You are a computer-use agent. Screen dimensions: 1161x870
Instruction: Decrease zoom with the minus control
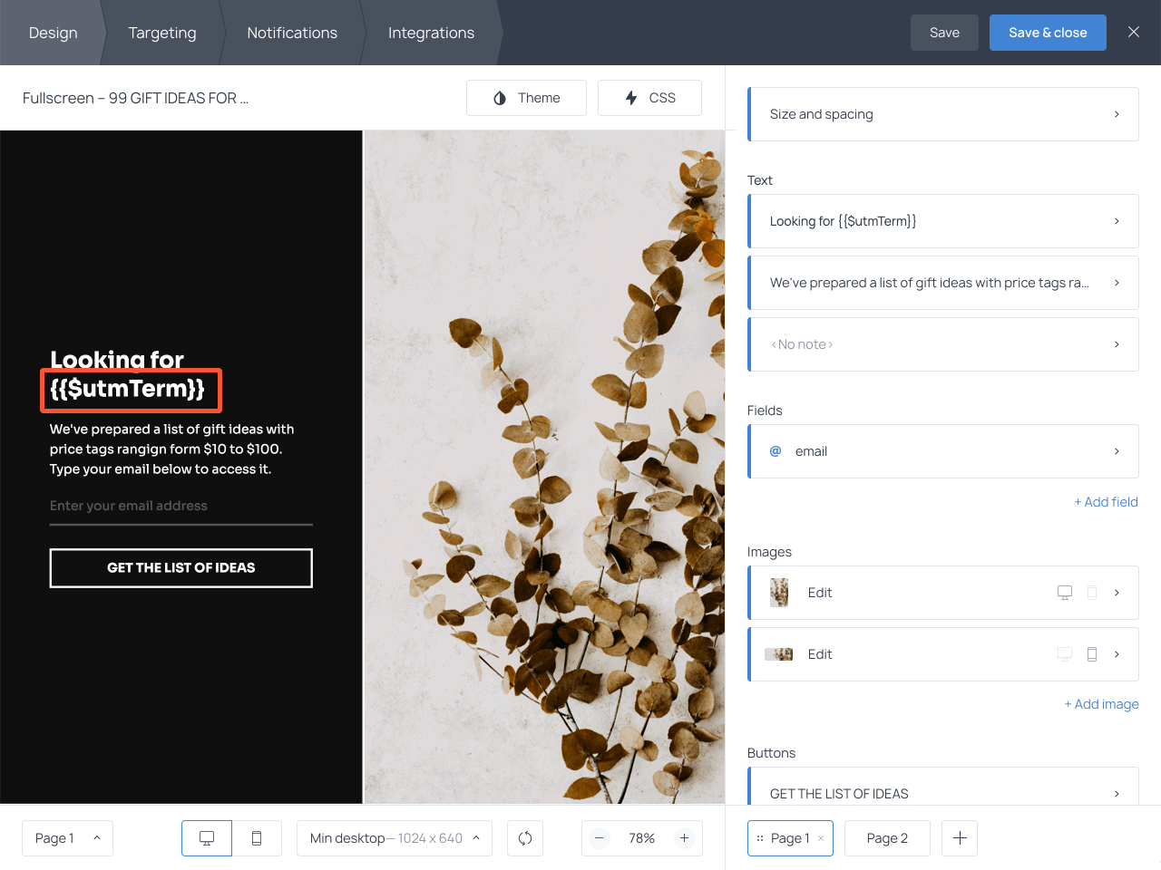[x=600, y=838]
